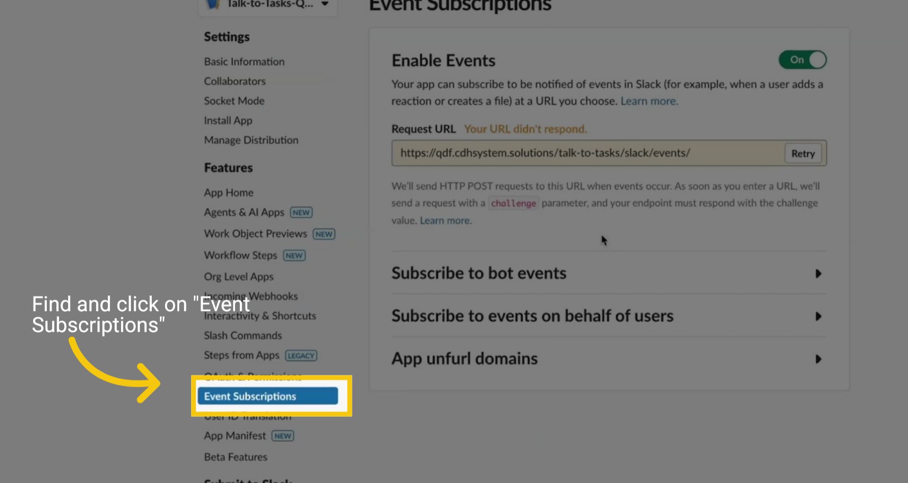This screenshot has width=908, height=483.
Task: Click NEW badge next to Agents & AI Apps
Action: [x=301, y=213]
